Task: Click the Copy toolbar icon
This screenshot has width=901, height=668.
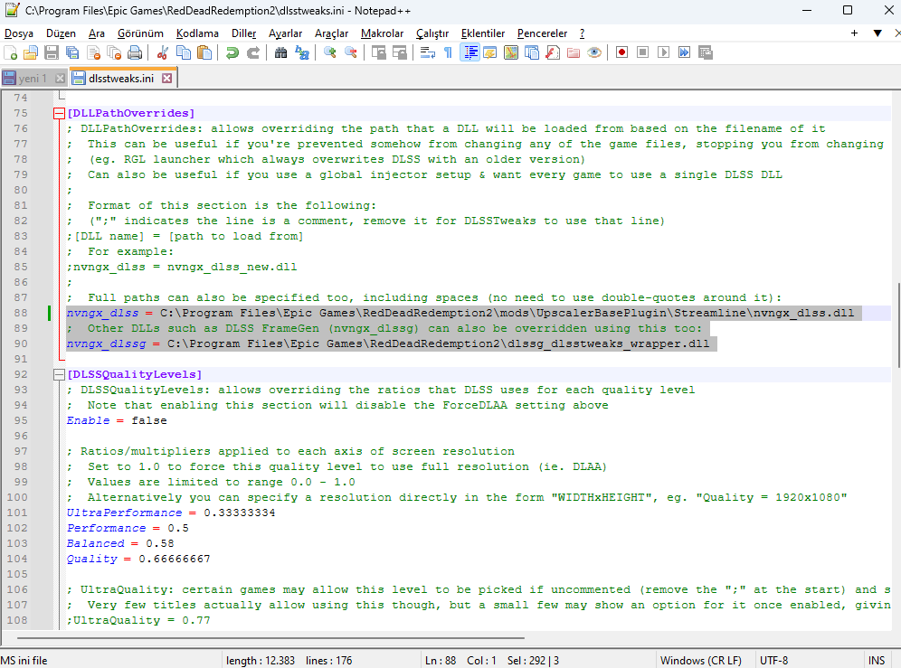Action: [x=184, y=52]
